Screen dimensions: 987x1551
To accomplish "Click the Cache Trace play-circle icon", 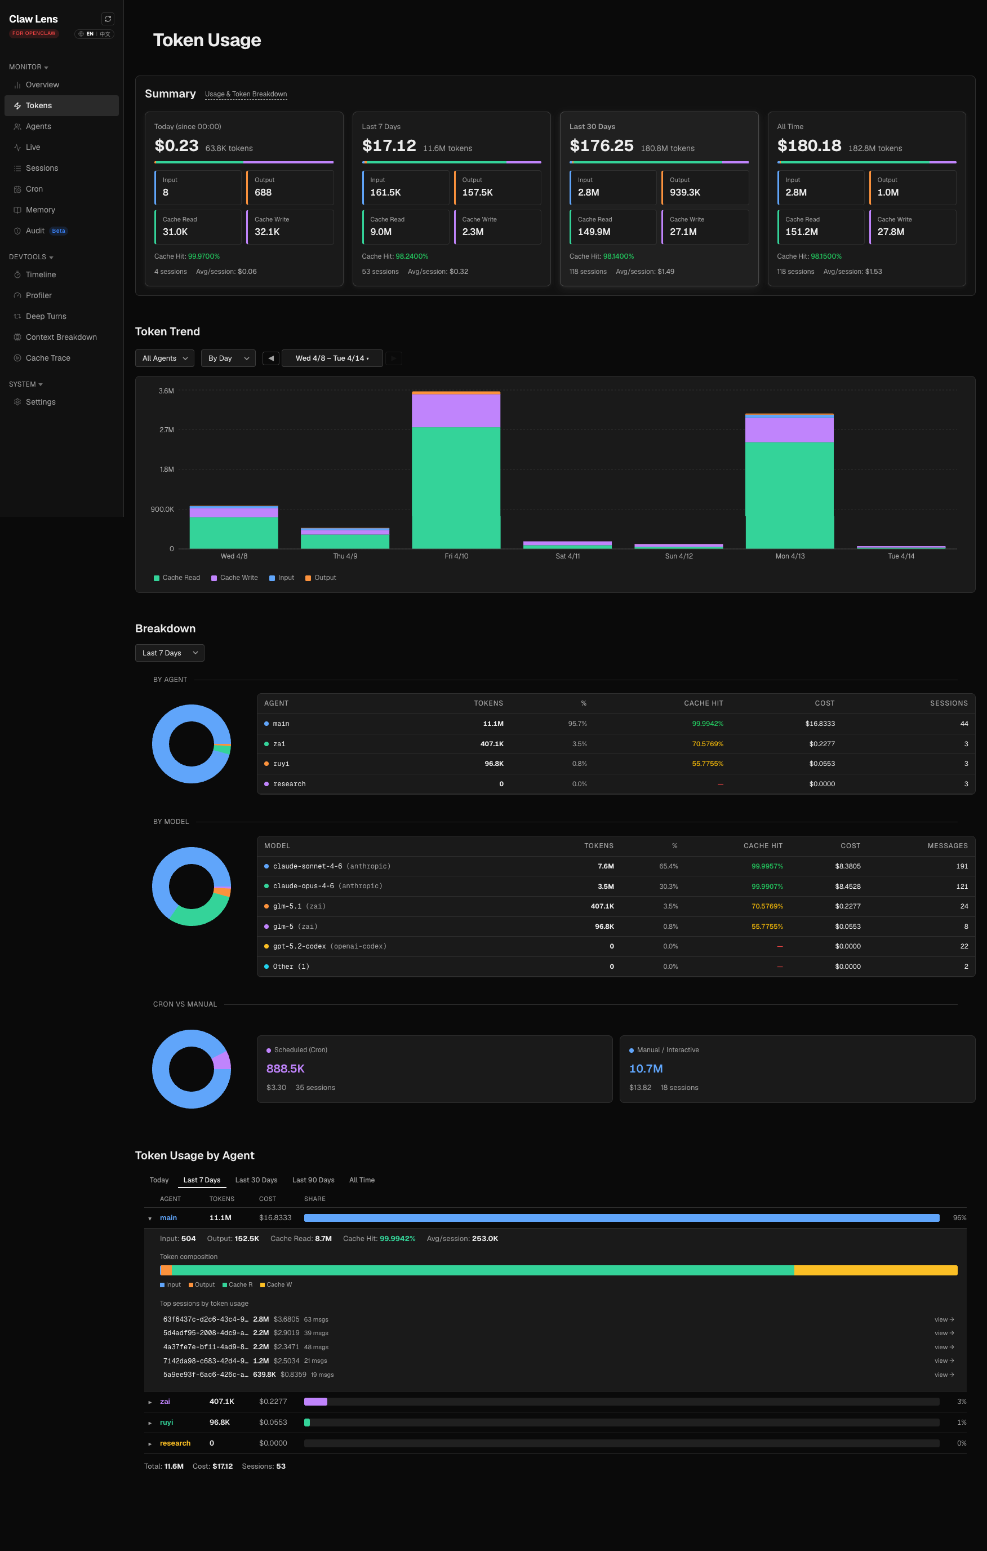I will click(x=17, y=358).
